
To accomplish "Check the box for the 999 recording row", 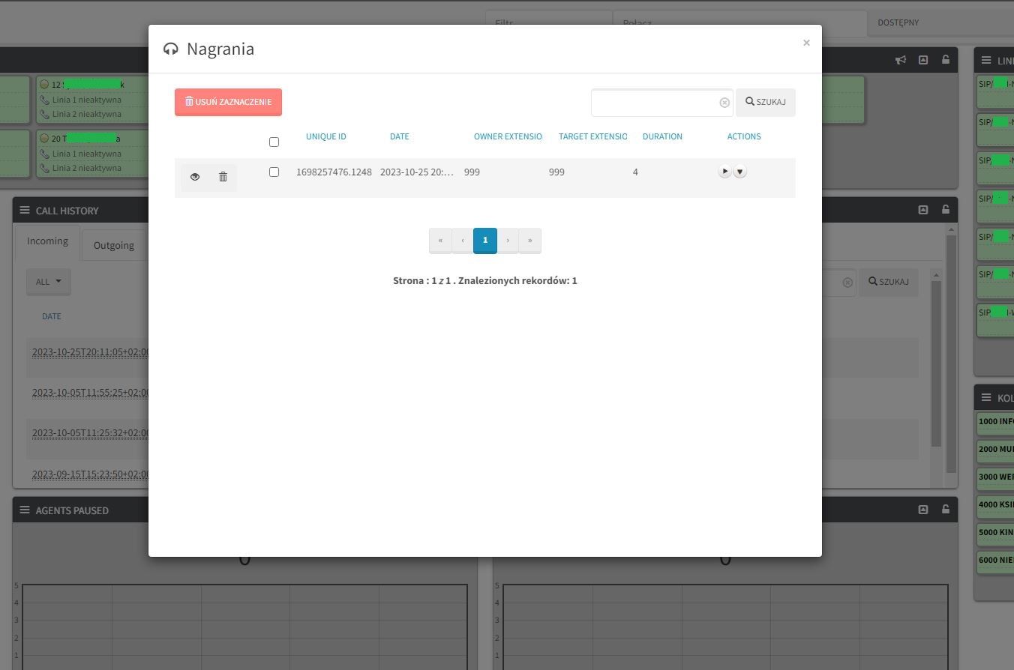I will click(274, 172).
